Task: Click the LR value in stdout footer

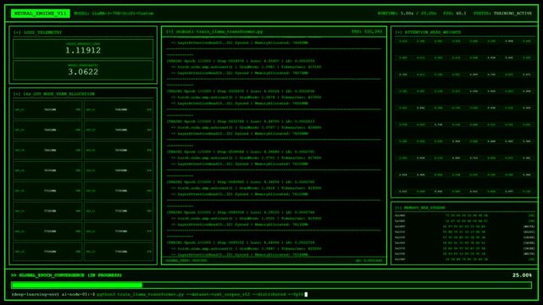Action: point(369,260)
